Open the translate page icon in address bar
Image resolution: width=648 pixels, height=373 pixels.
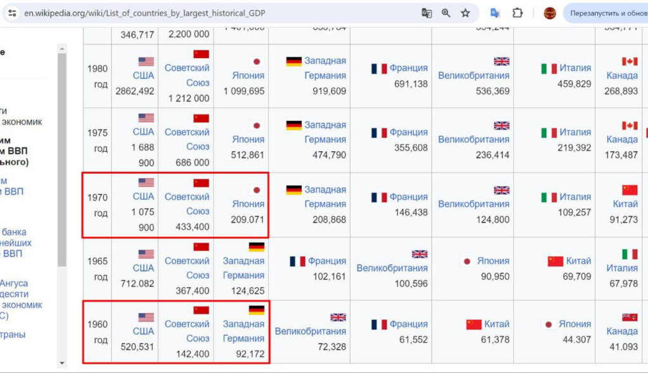pos(427,13)
